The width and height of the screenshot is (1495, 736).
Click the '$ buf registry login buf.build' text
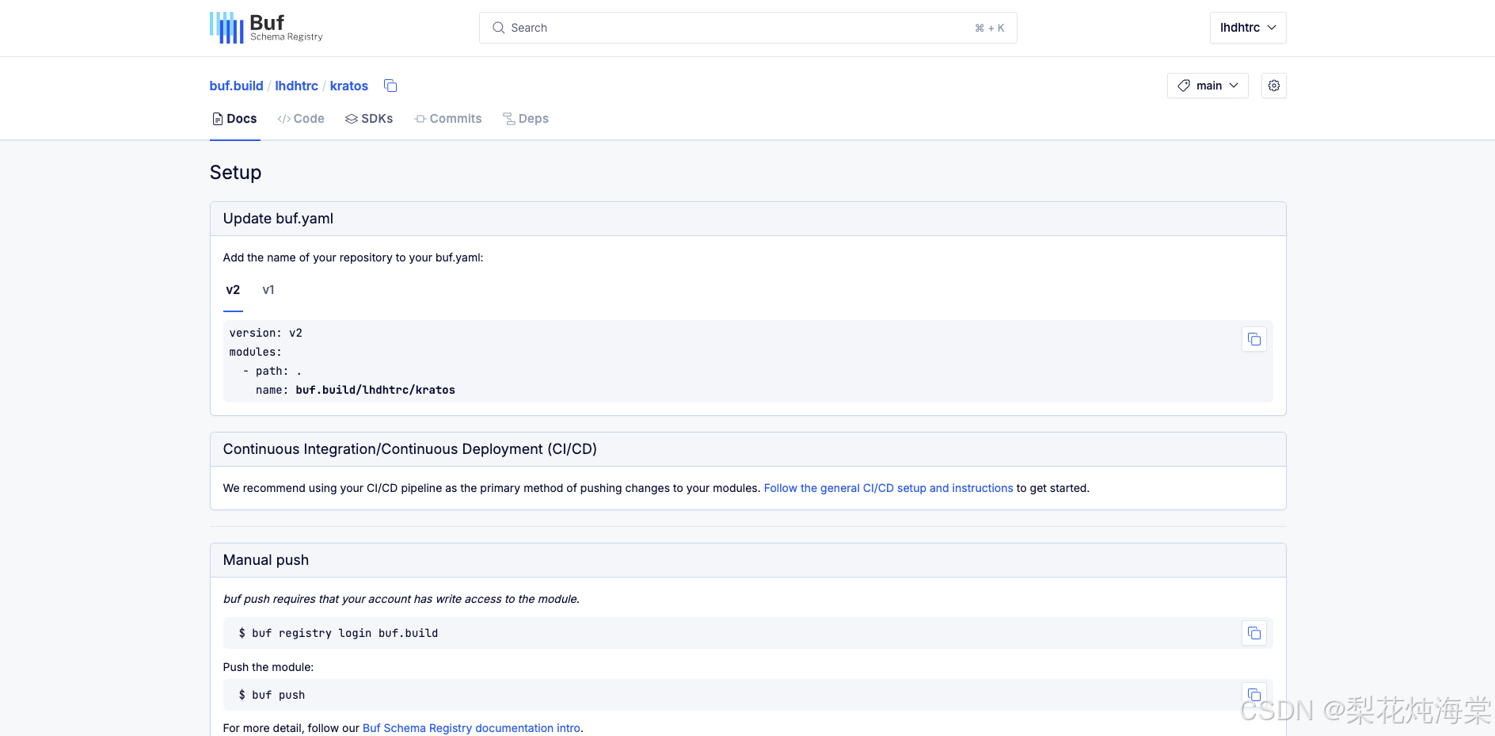coord(338,633)
